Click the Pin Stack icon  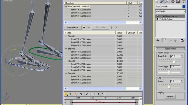(x=158, y=41)
